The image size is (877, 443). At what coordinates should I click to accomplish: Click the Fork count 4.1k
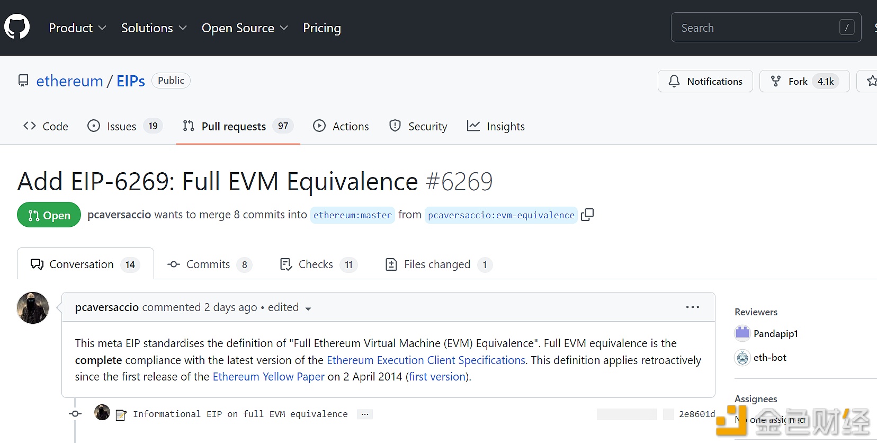(825, 81)
